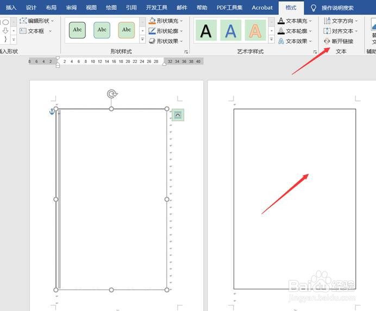Screen dimensions: 376x311
Task: Open the 艺术字样式 dialog launcher
Action: click(x=315, y=52)
